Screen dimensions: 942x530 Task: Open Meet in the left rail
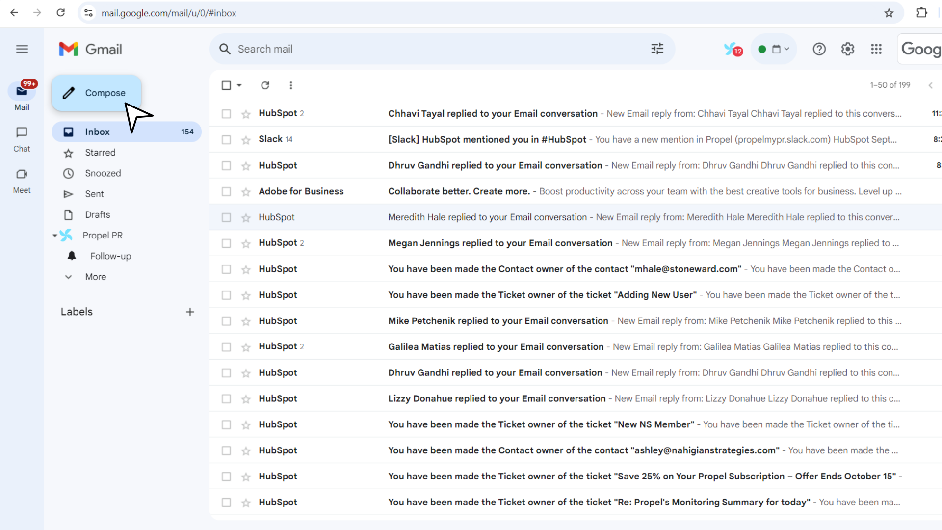[22, 181]
